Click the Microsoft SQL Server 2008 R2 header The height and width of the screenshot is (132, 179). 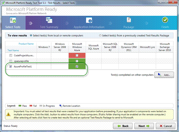pos(110,47)
